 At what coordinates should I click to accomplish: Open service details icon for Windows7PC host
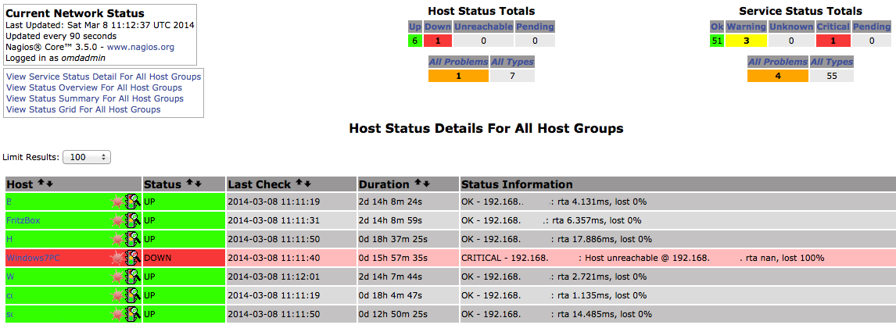[134, 258]
